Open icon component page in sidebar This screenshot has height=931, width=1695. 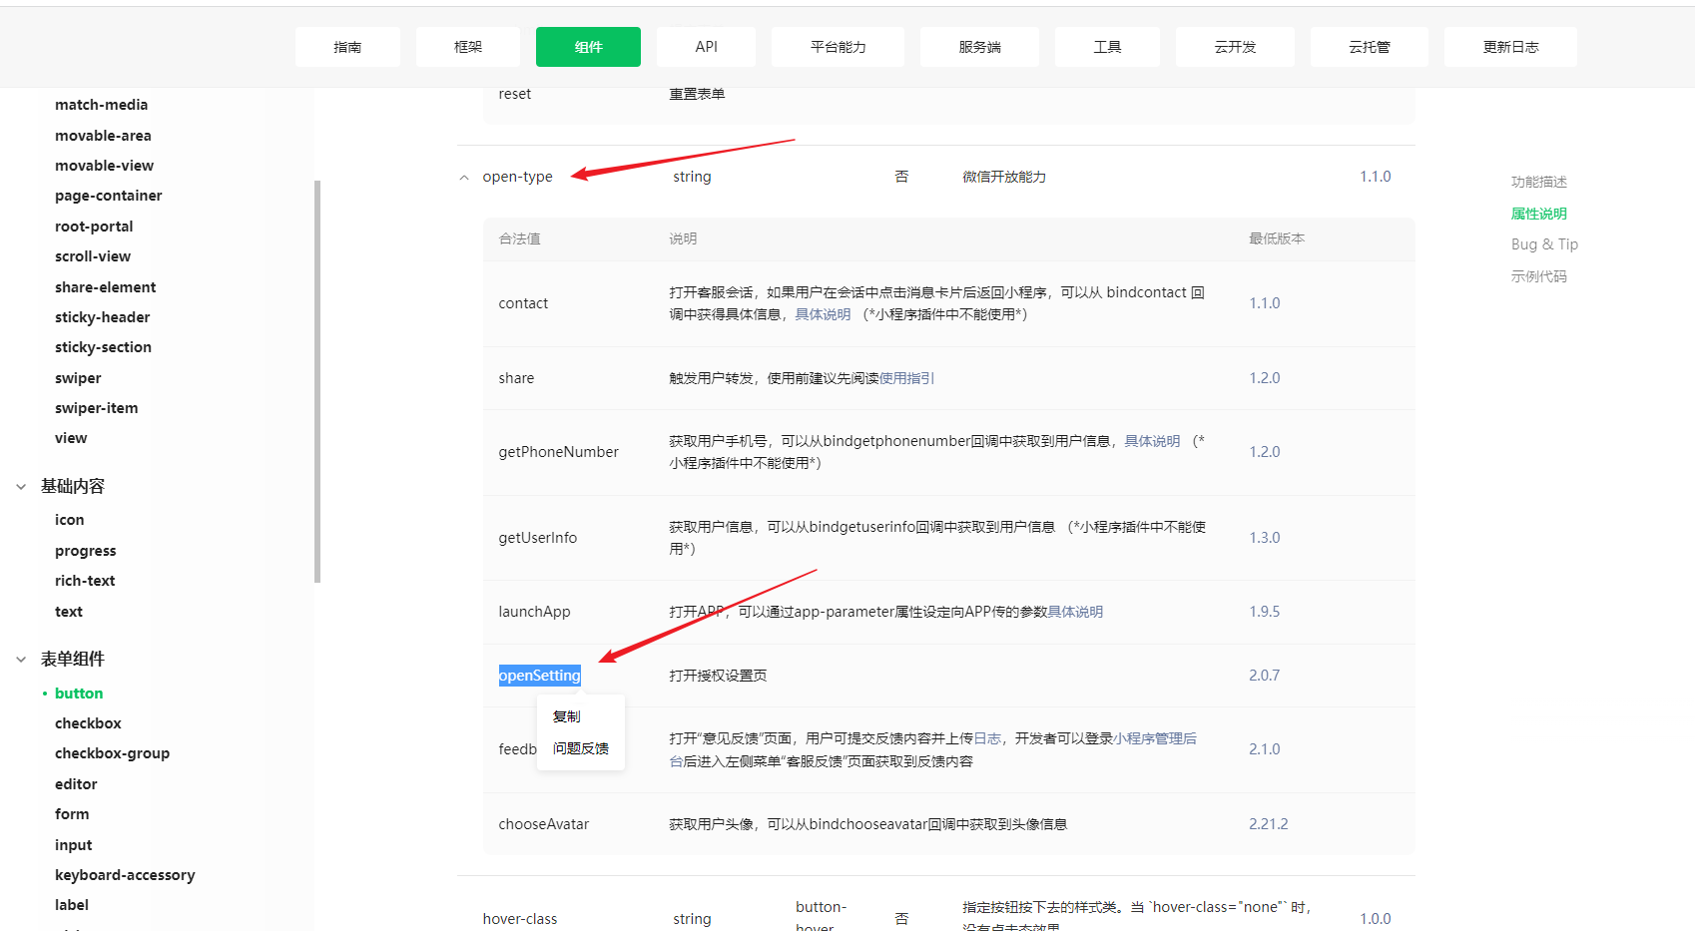pyautogui.click(x=69, y=520)
